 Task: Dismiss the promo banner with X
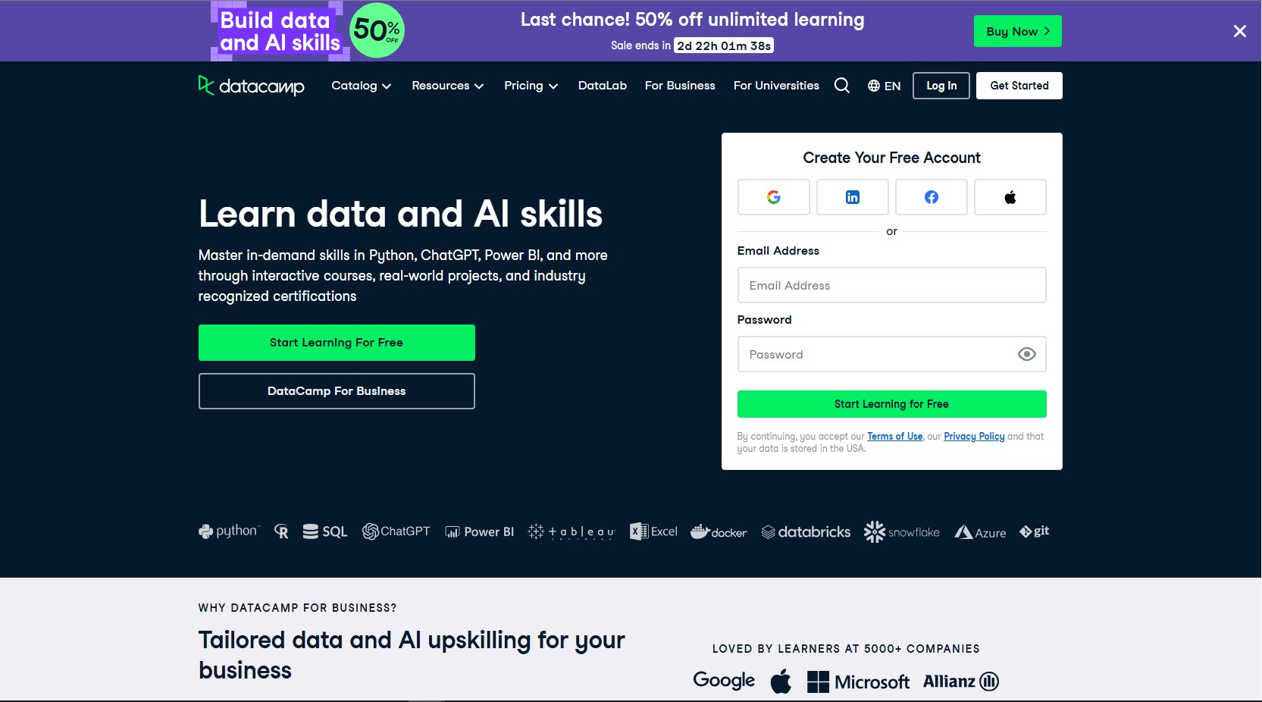pos(1239,31)
